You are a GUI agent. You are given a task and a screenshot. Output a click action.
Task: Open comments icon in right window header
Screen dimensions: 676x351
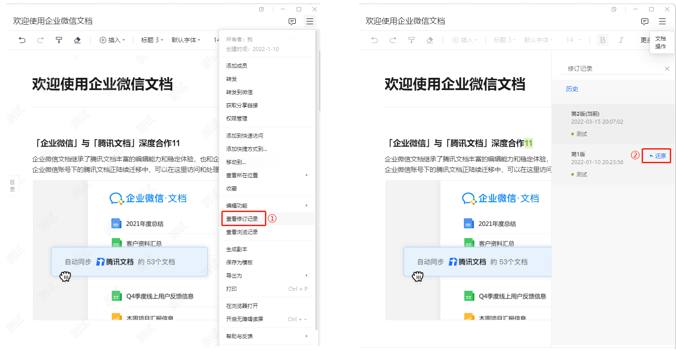[x=645, y=22]
